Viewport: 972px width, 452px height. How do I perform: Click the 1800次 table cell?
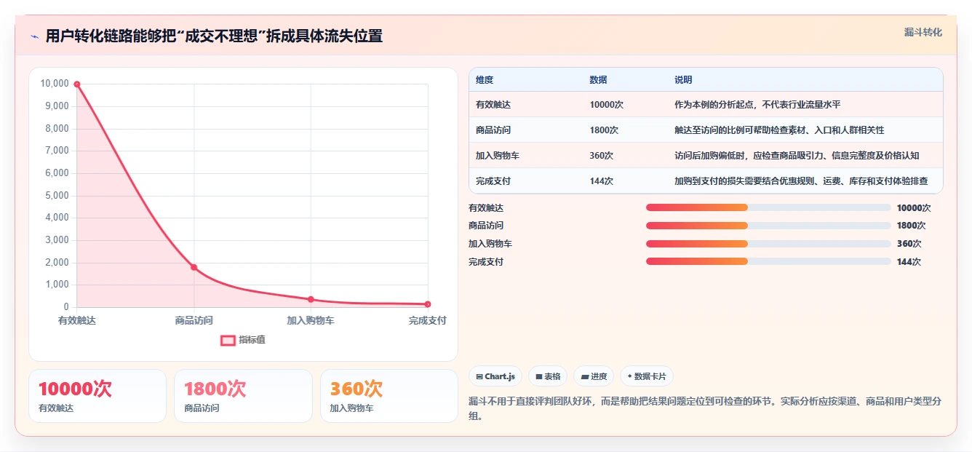(604, 130)
